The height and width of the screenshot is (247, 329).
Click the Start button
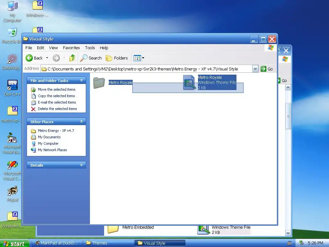pos(14,243)
